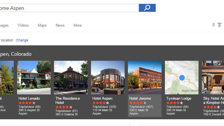The height and width of the screenshot is (126, 224).
Task: Open the Videos search tab
Action: tap(23, 25)
